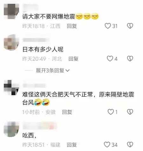Reply to the 河北 comment at 20:49
Image resolution: width=143 pixels, height=151 pixels.
73,59
